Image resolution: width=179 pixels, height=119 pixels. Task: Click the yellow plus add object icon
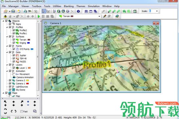coord(5,16)
